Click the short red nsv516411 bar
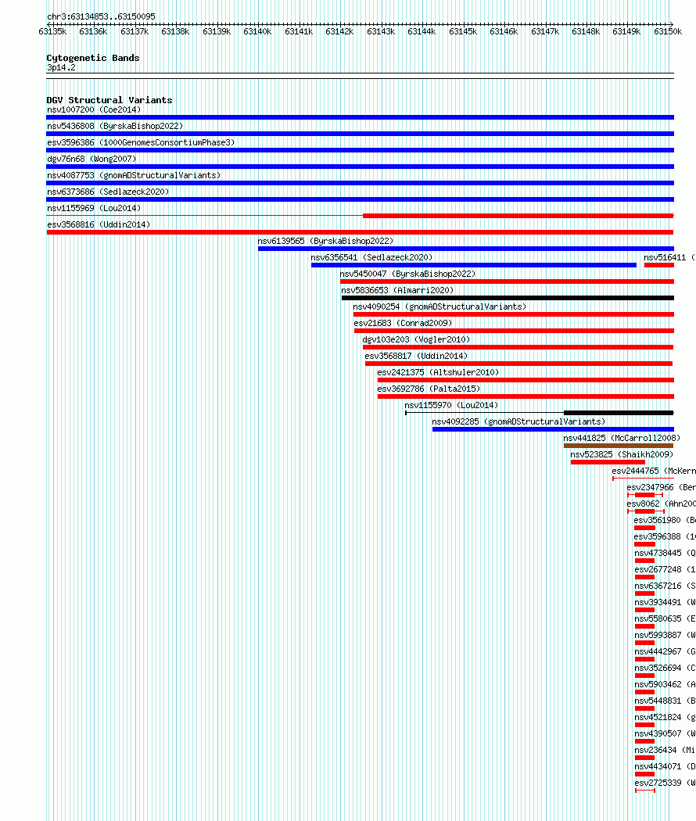Image resolution: width=696 pixels, height=821 pixels. 658,265
